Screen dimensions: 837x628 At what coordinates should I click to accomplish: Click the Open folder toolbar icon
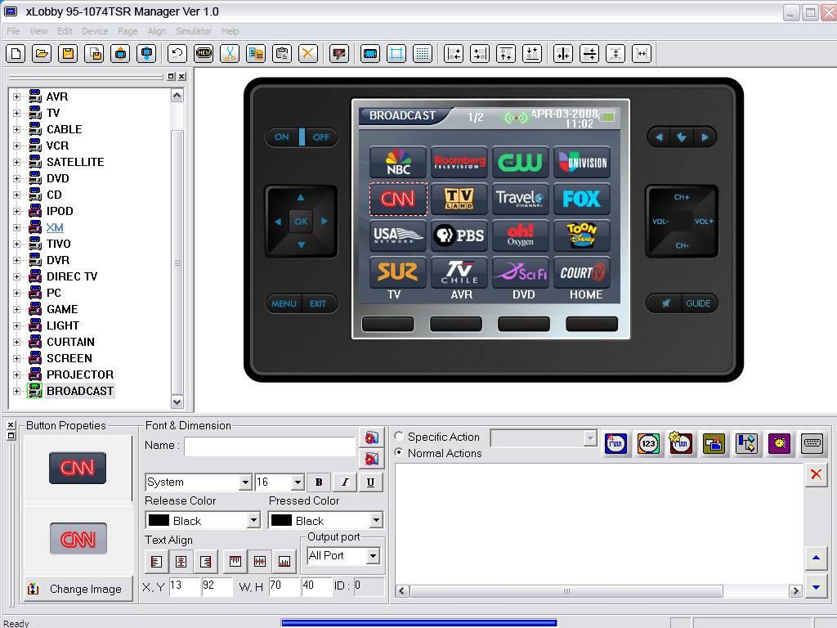[42, 53]
